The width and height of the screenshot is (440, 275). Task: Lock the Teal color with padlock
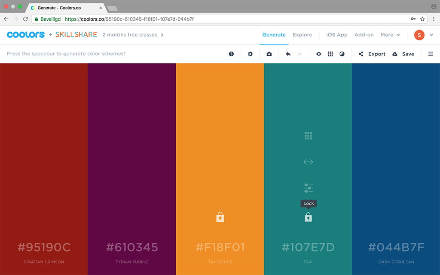(x=308, y=217)
